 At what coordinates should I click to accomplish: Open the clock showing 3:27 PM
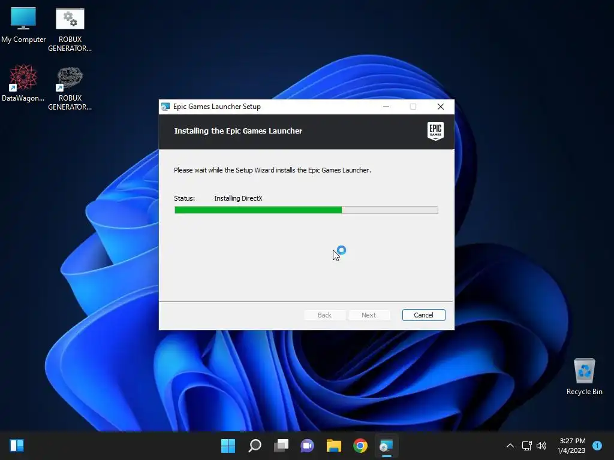571,446
